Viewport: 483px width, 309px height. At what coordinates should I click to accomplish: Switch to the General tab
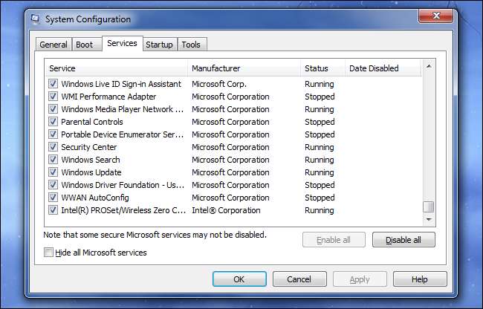(x=54, y=45)
